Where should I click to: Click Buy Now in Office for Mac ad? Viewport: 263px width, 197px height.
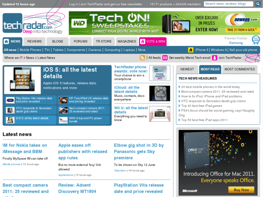click(241, 190)
